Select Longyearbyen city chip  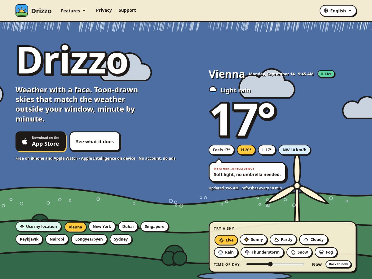pos(89,239)
